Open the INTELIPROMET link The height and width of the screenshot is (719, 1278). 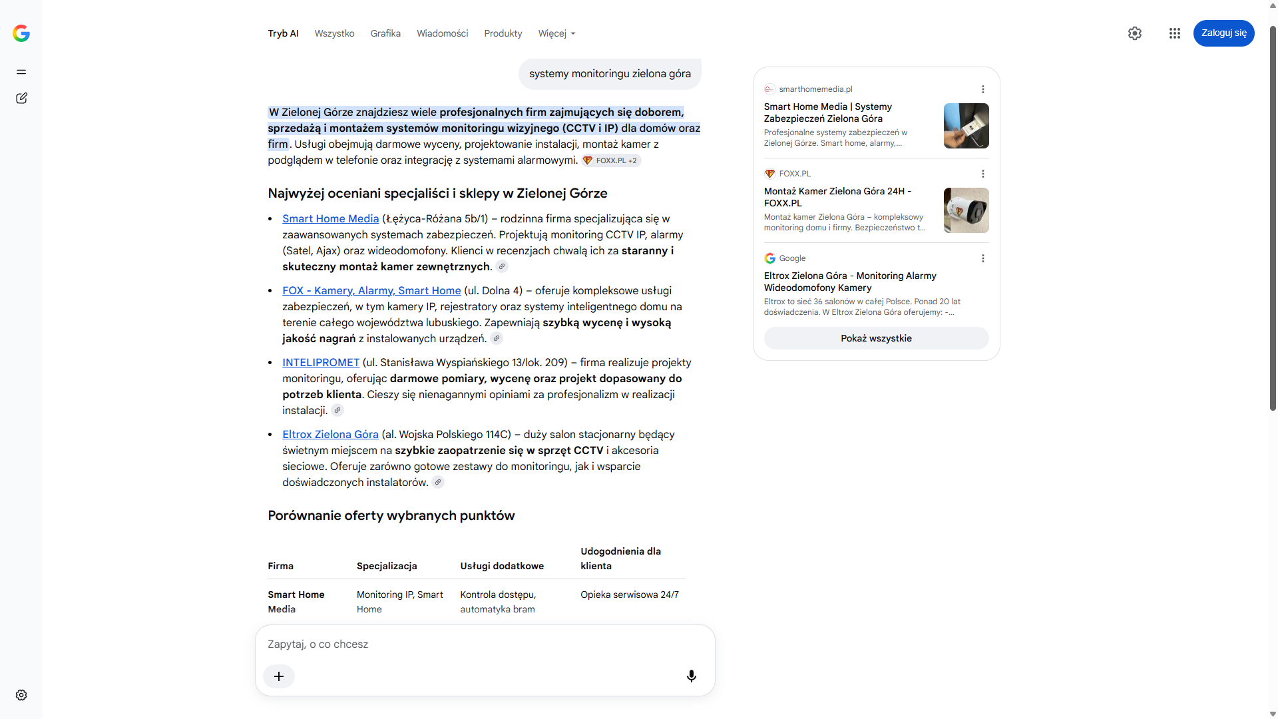(321, 363)
